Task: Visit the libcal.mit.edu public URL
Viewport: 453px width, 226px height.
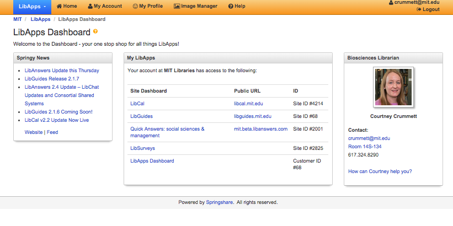Action: click(x=248, y=104)
